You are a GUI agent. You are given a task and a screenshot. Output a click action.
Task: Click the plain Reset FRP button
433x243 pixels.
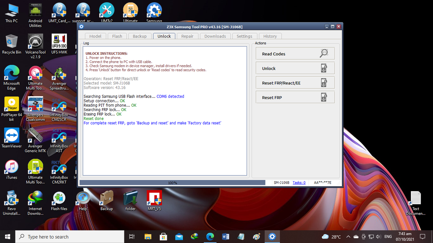pyautogui.click(x=295, y=97)
